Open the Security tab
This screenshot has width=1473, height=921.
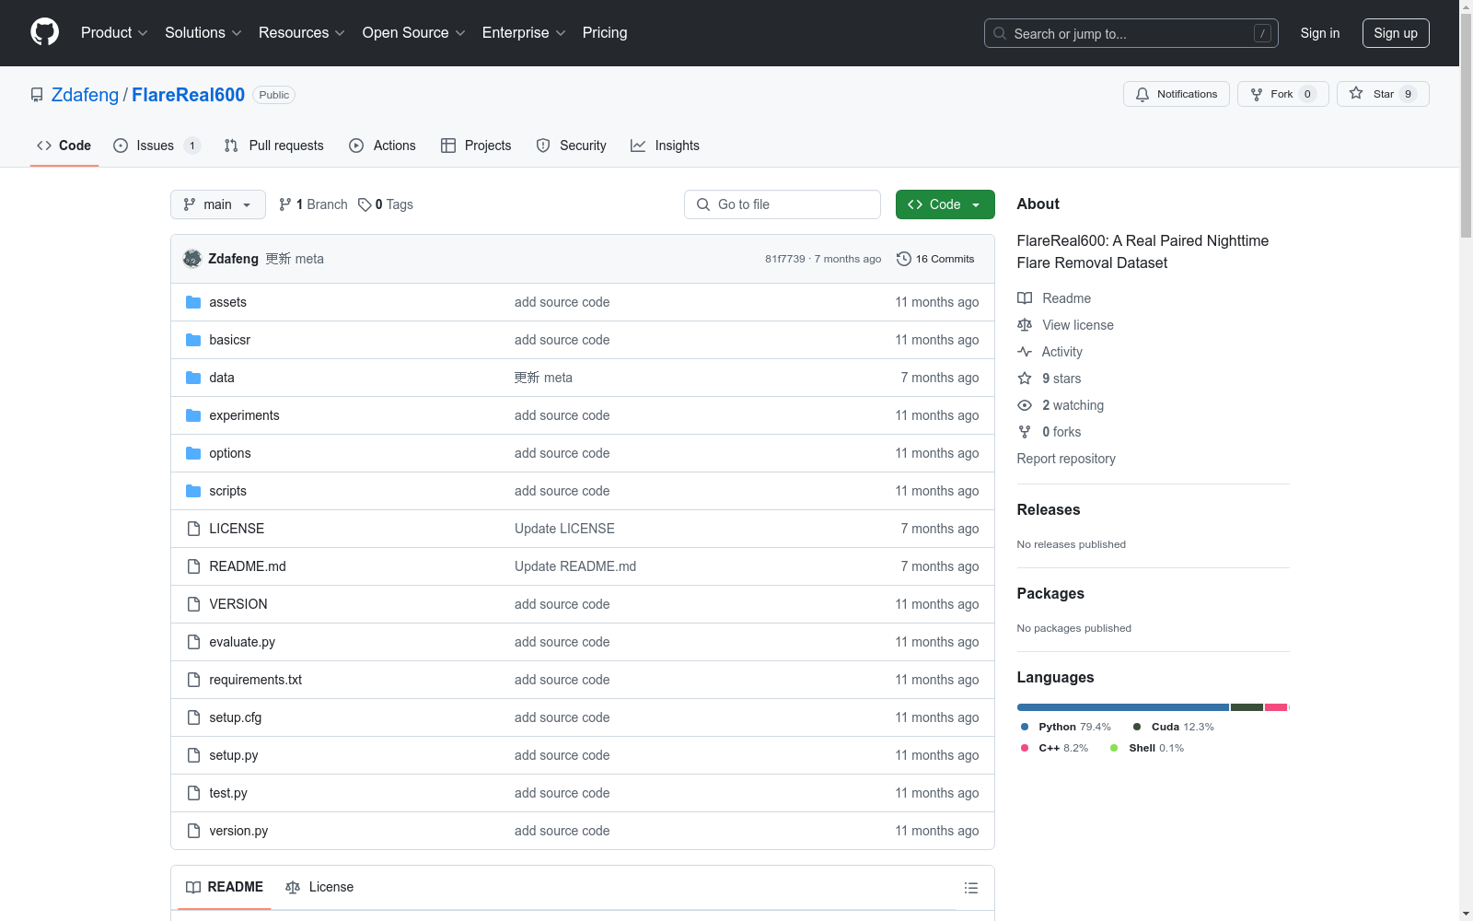[571, 146]
